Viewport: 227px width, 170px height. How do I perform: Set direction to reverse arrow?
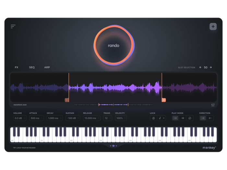point(210,118)
